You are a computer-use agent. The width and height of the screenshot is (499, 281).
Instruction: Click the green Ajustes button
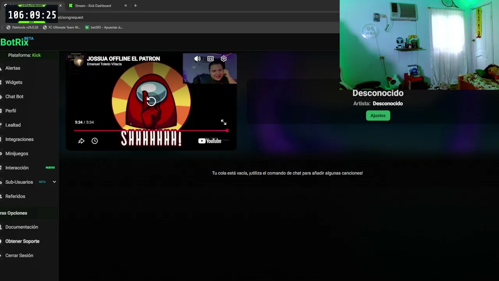[x=378, y=116]
